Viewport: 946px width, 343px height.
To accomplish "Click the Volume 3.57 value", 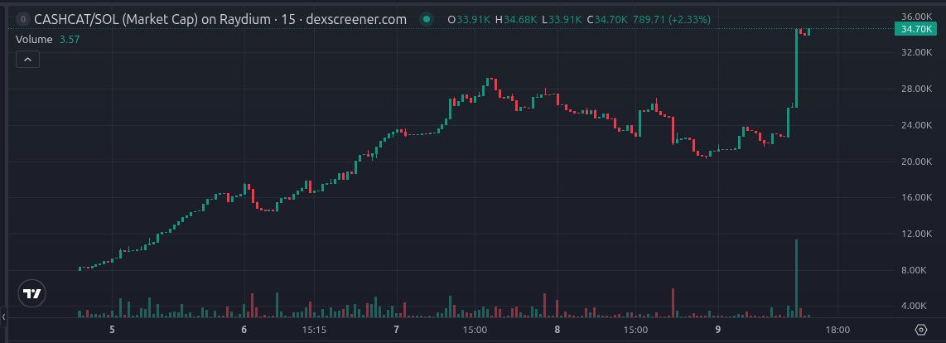I will coord(70,39).
